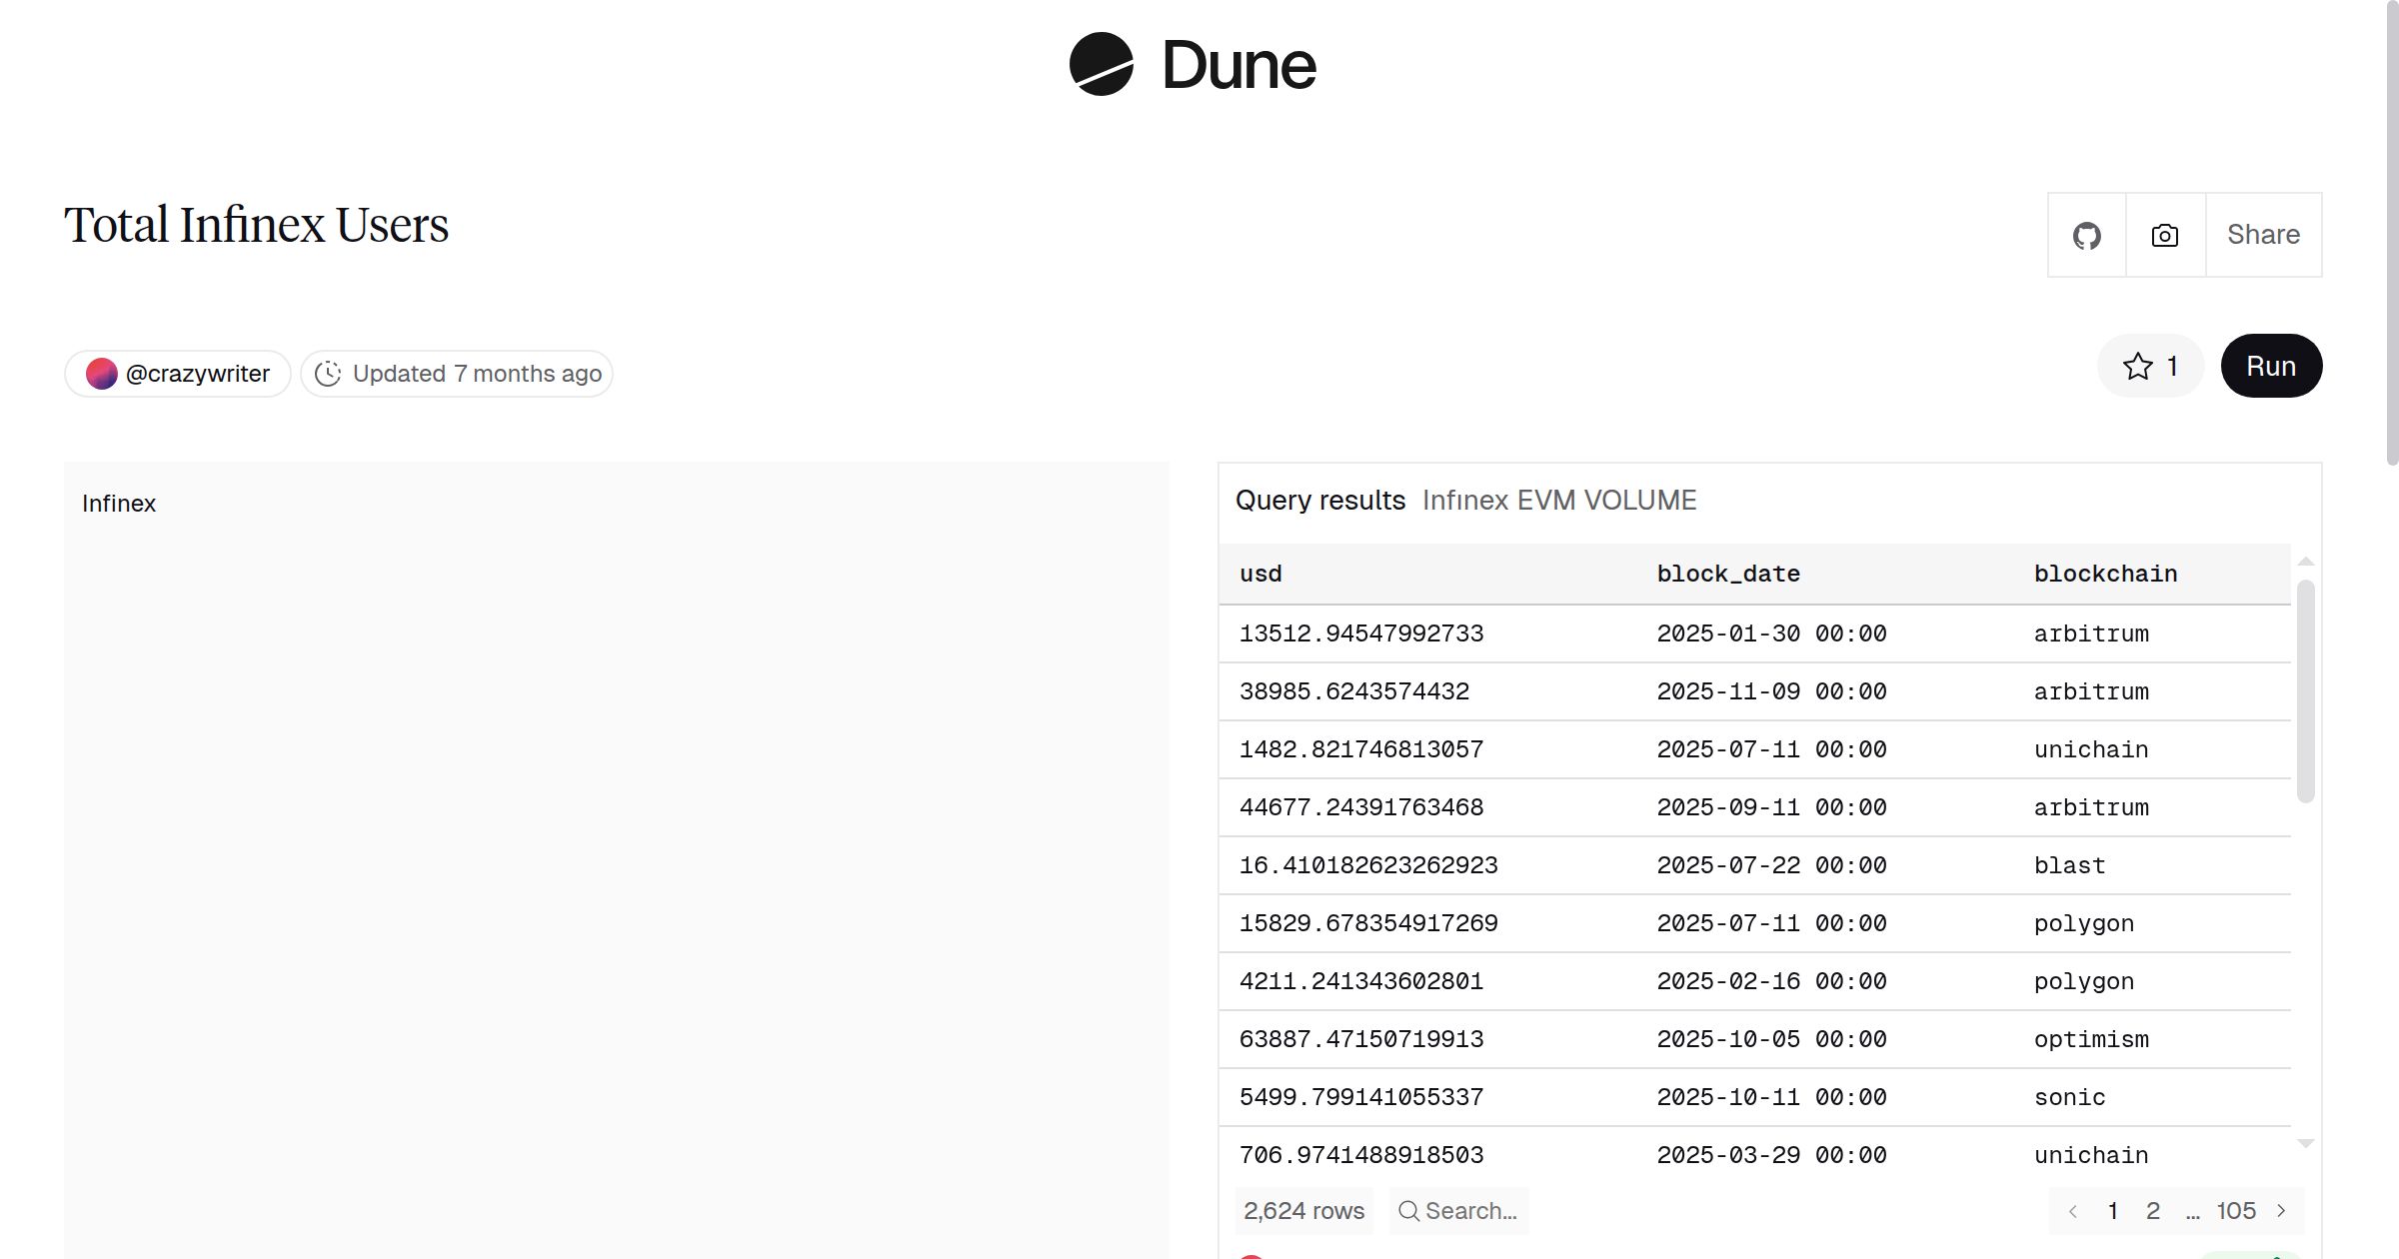
Task: Sort by the block_date column header
Action: click(x=1728, y=574)
